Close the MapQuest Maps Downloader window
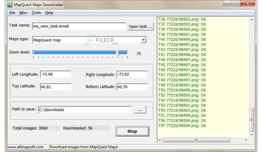 (248, 3)
